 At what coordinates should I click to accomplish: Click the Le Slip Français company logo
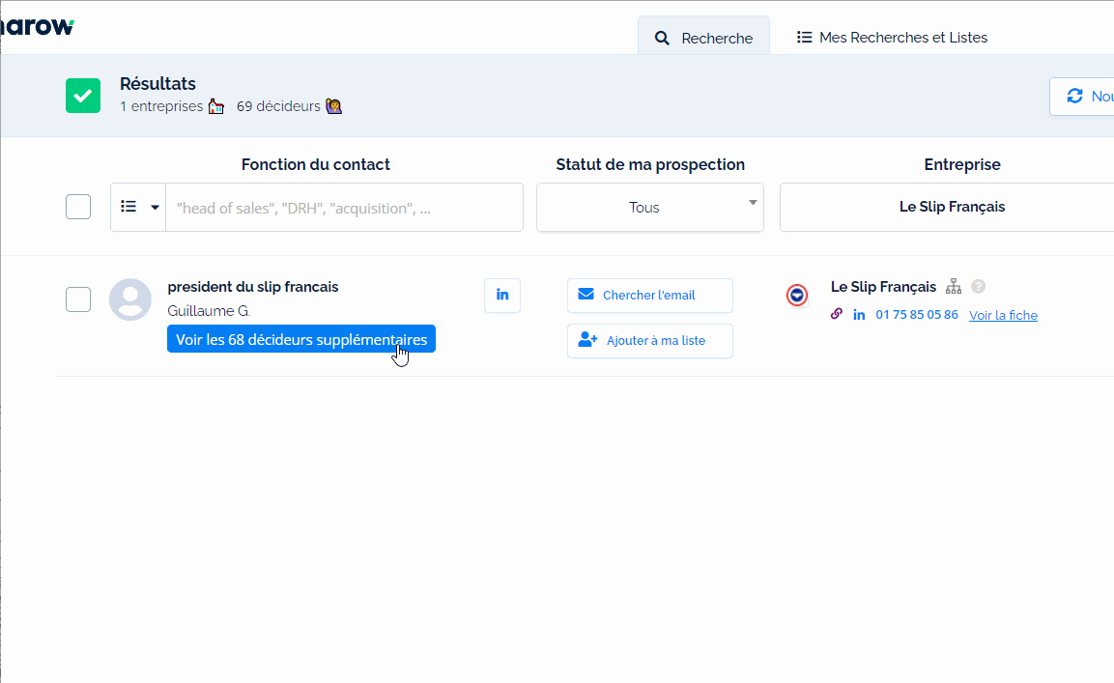pos(797,295)
